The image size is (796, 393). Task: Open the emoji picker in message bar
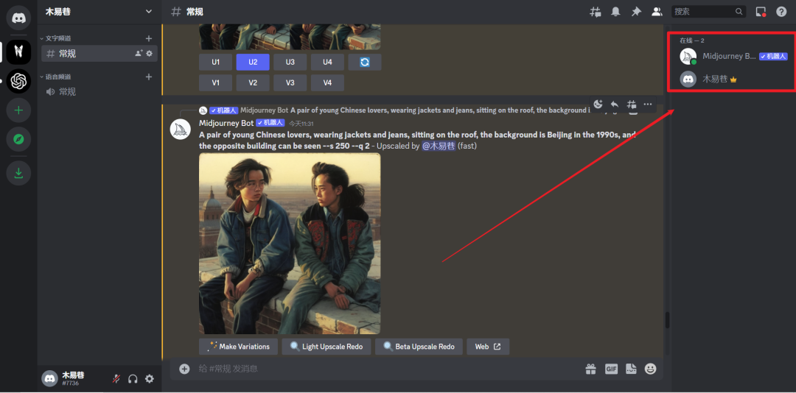click(x=650, y=369)
